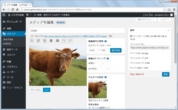
Task: Open comments bubble in admin bar
Action: pos(29,15)
